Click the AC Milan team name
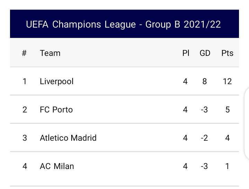Screen dimensions: 249x189 [57, 166]
